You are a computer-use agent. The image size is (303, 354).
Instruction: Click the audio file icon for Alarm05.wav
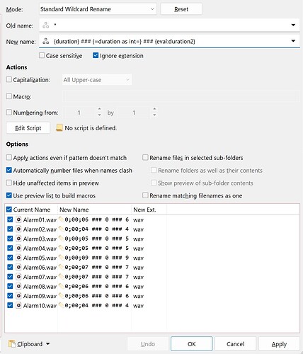pyautogui.click(x=18, y=258)
